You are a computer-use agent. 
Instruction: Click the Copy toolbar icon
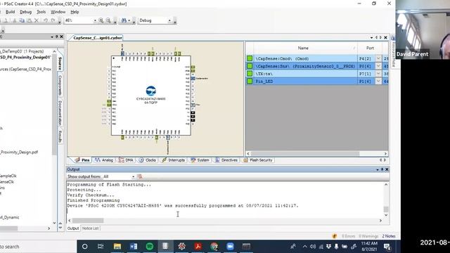pos(22,20)
